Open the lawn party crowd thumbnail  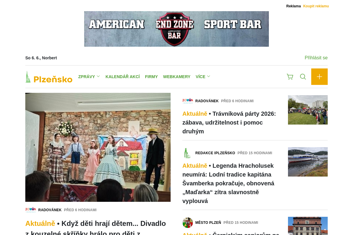click(x=308, y=110)
